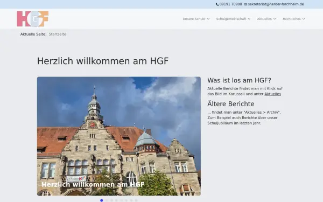323x202 pixels.
Task: Click the 'Aktuelle Seite:' breadcrumb label
Action: tap(33, 34)
